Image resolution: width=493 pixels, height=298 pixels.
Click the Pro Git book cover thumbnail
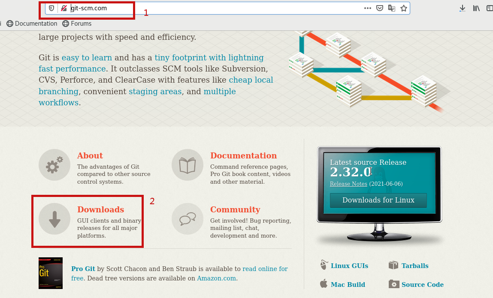[51, 273]
